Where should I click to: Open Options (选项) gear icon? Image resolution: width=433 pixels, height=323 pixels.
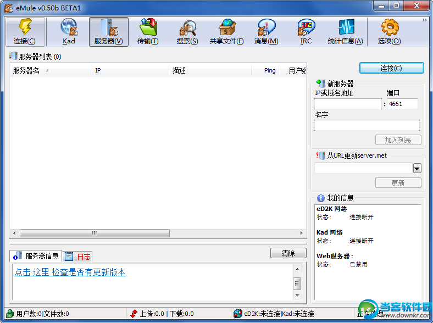click(390, 31)
